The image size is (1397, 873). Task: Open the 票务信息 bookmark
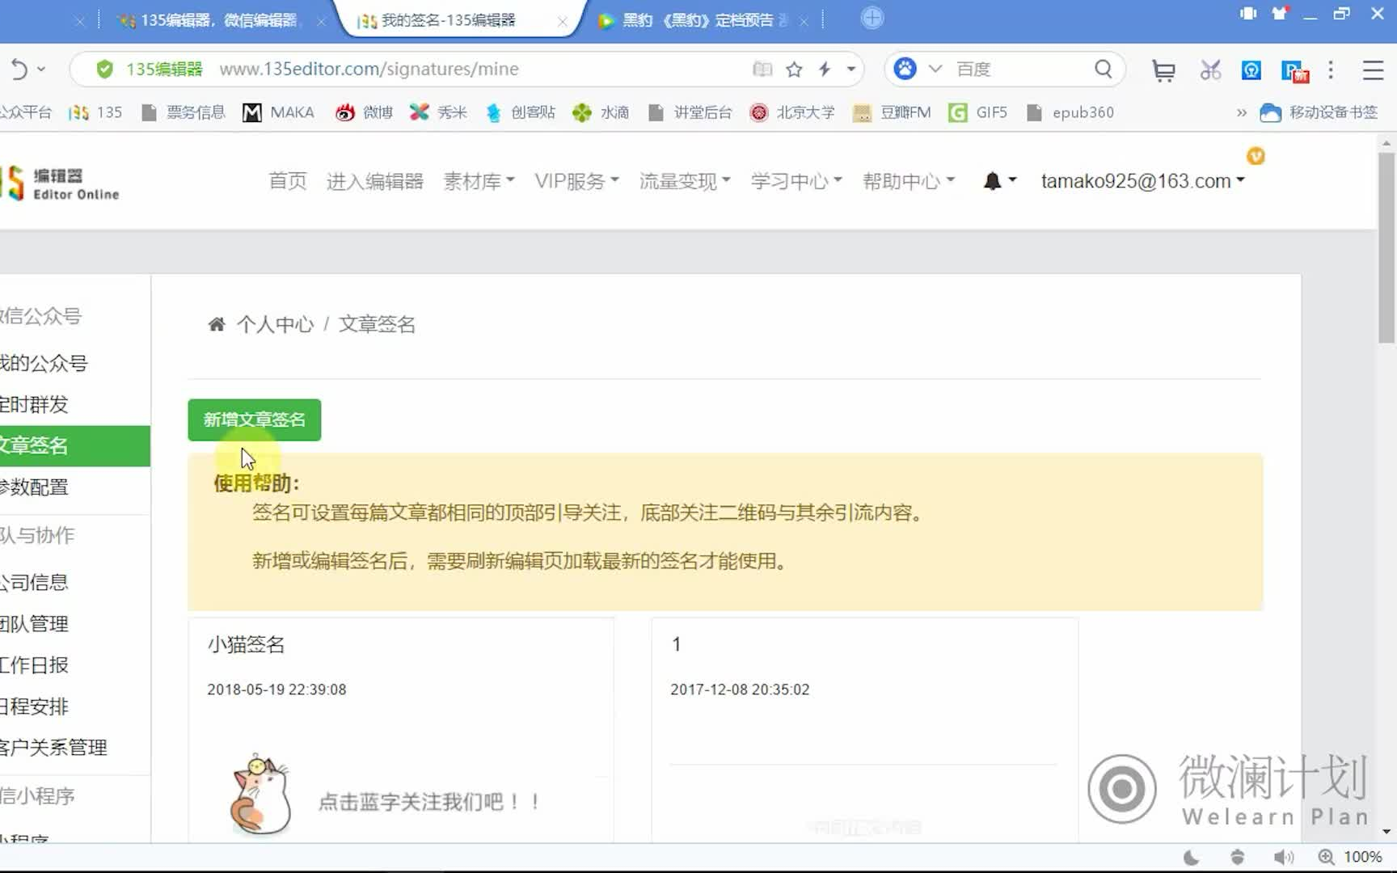tap(183, 112)
